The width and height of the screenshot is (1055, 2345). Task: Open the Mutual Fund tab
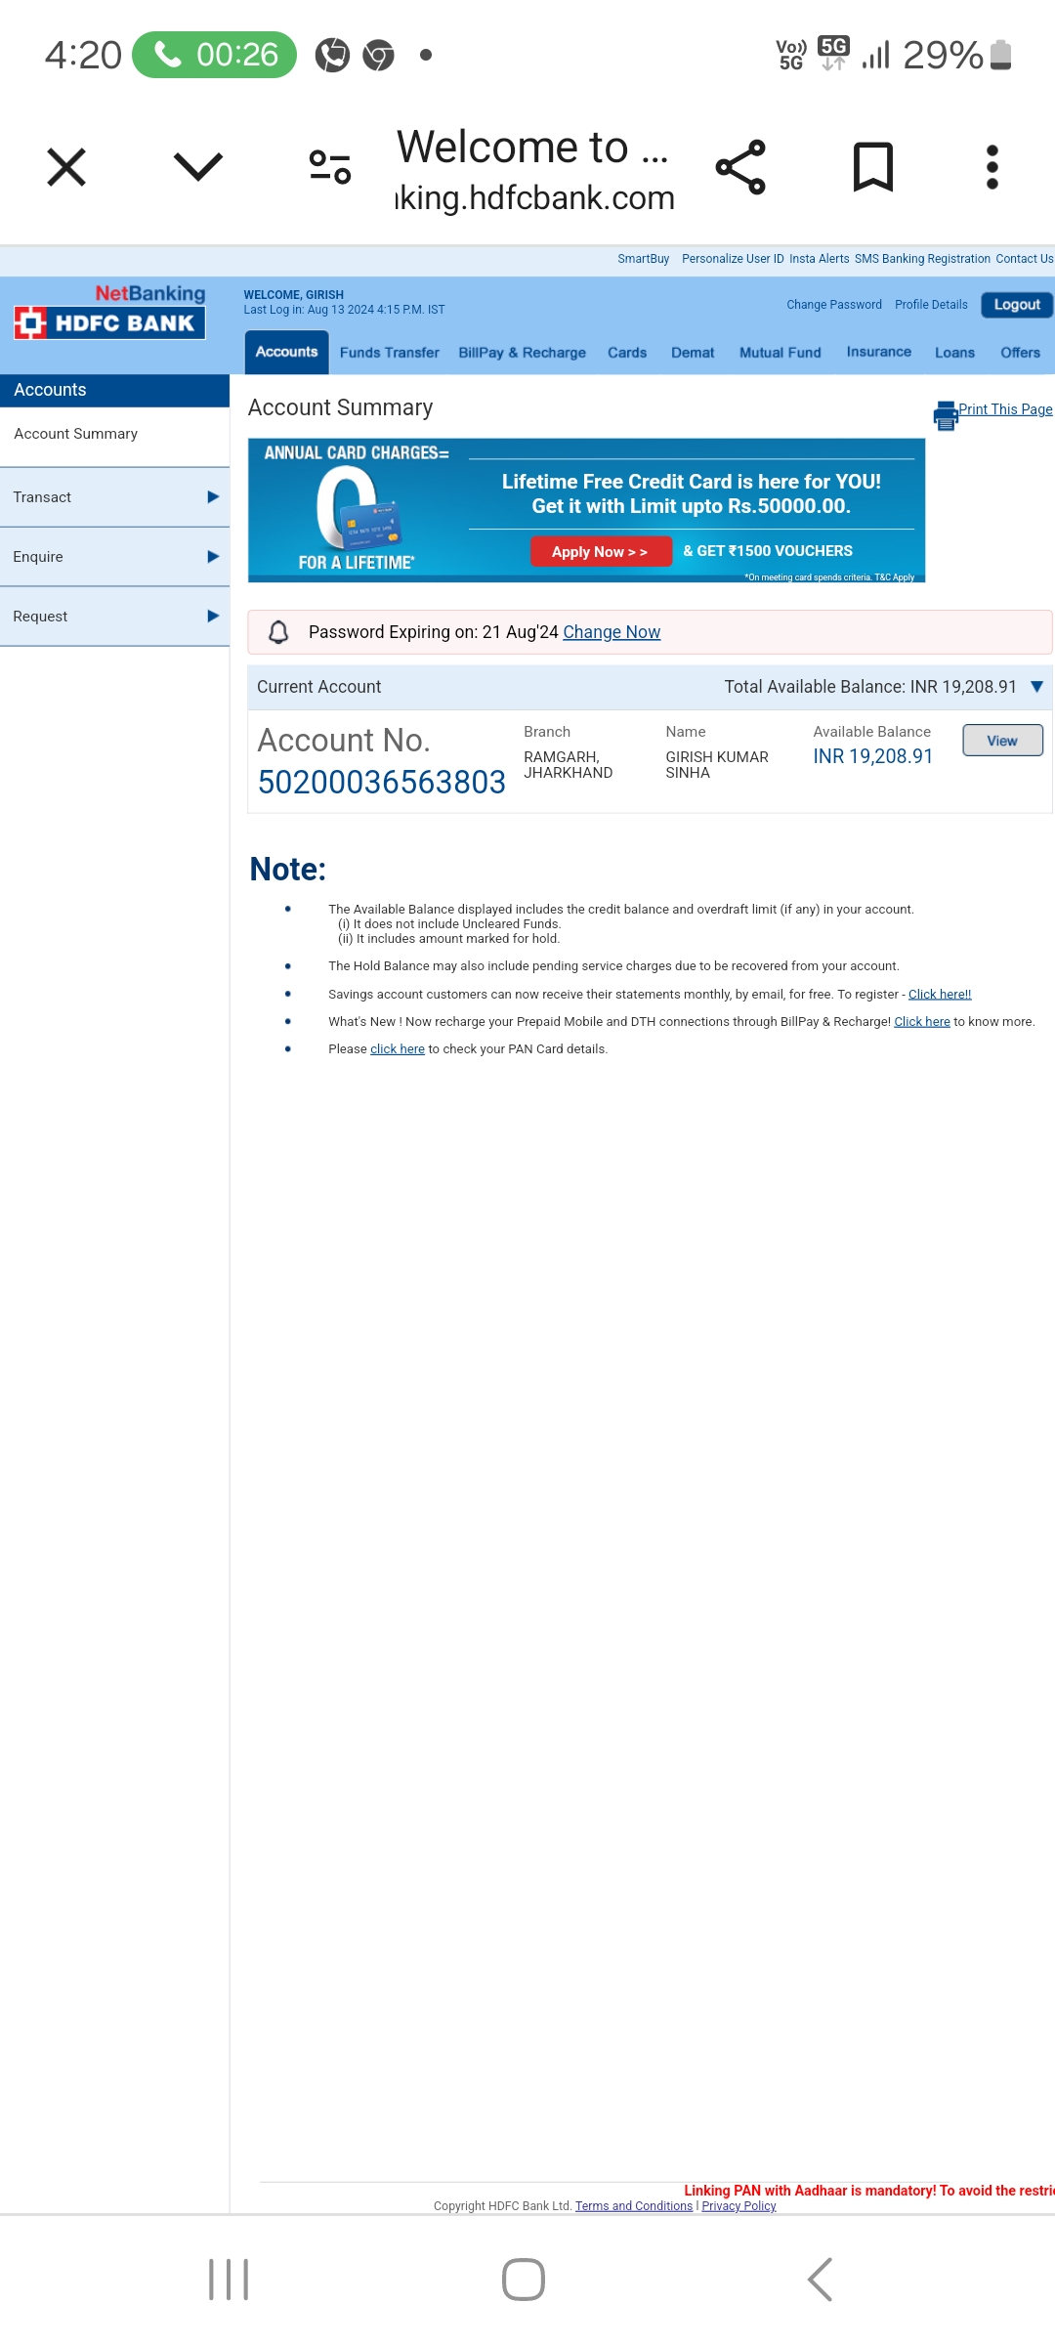781,353
